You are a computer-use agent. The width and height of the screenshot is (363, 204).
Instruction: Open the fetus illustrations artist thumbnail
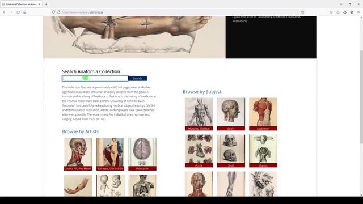click(x=110, y=185)
